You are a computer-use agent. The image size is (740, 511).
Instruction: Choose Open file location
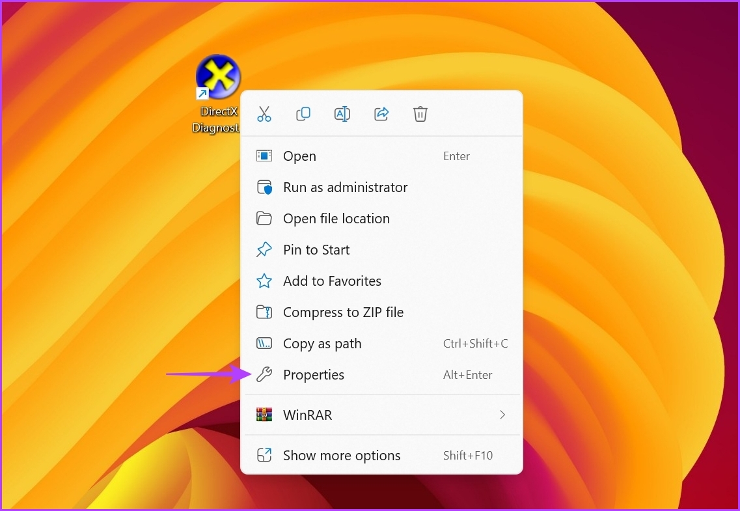coord(381,218)
